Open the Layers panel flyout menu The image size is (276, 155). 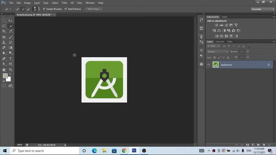(x=274, y=42)
